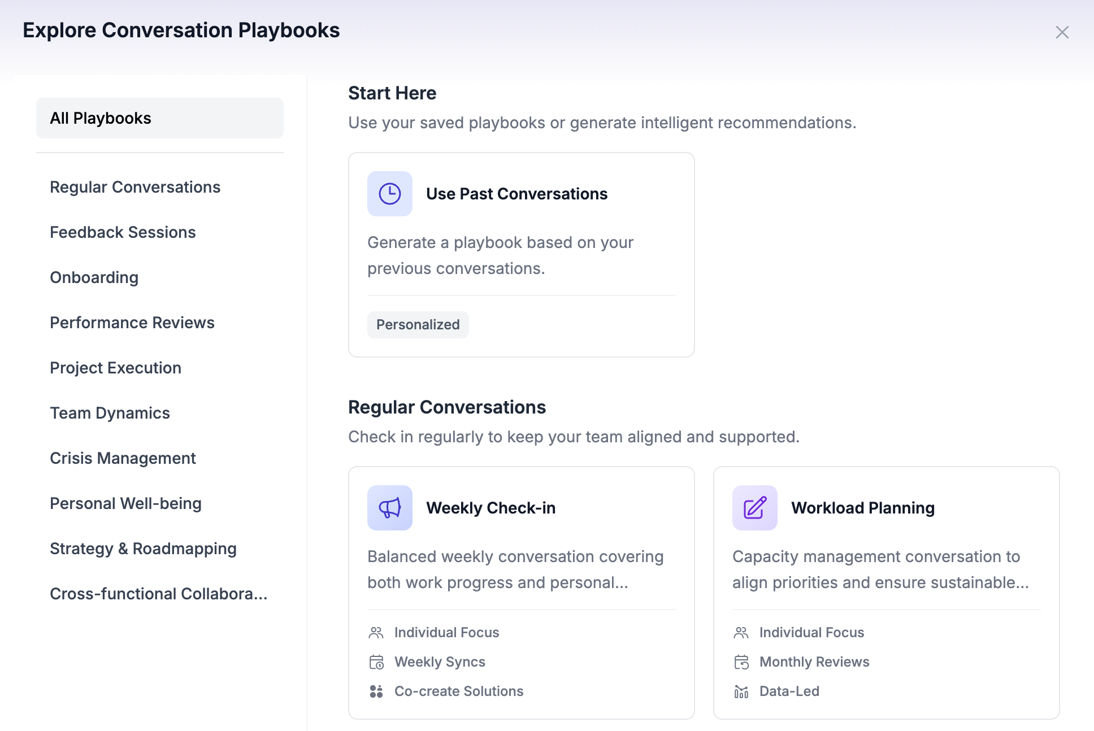Click the Personalized tag
This screenshot has height=731, width=1094.
(418, 324)
